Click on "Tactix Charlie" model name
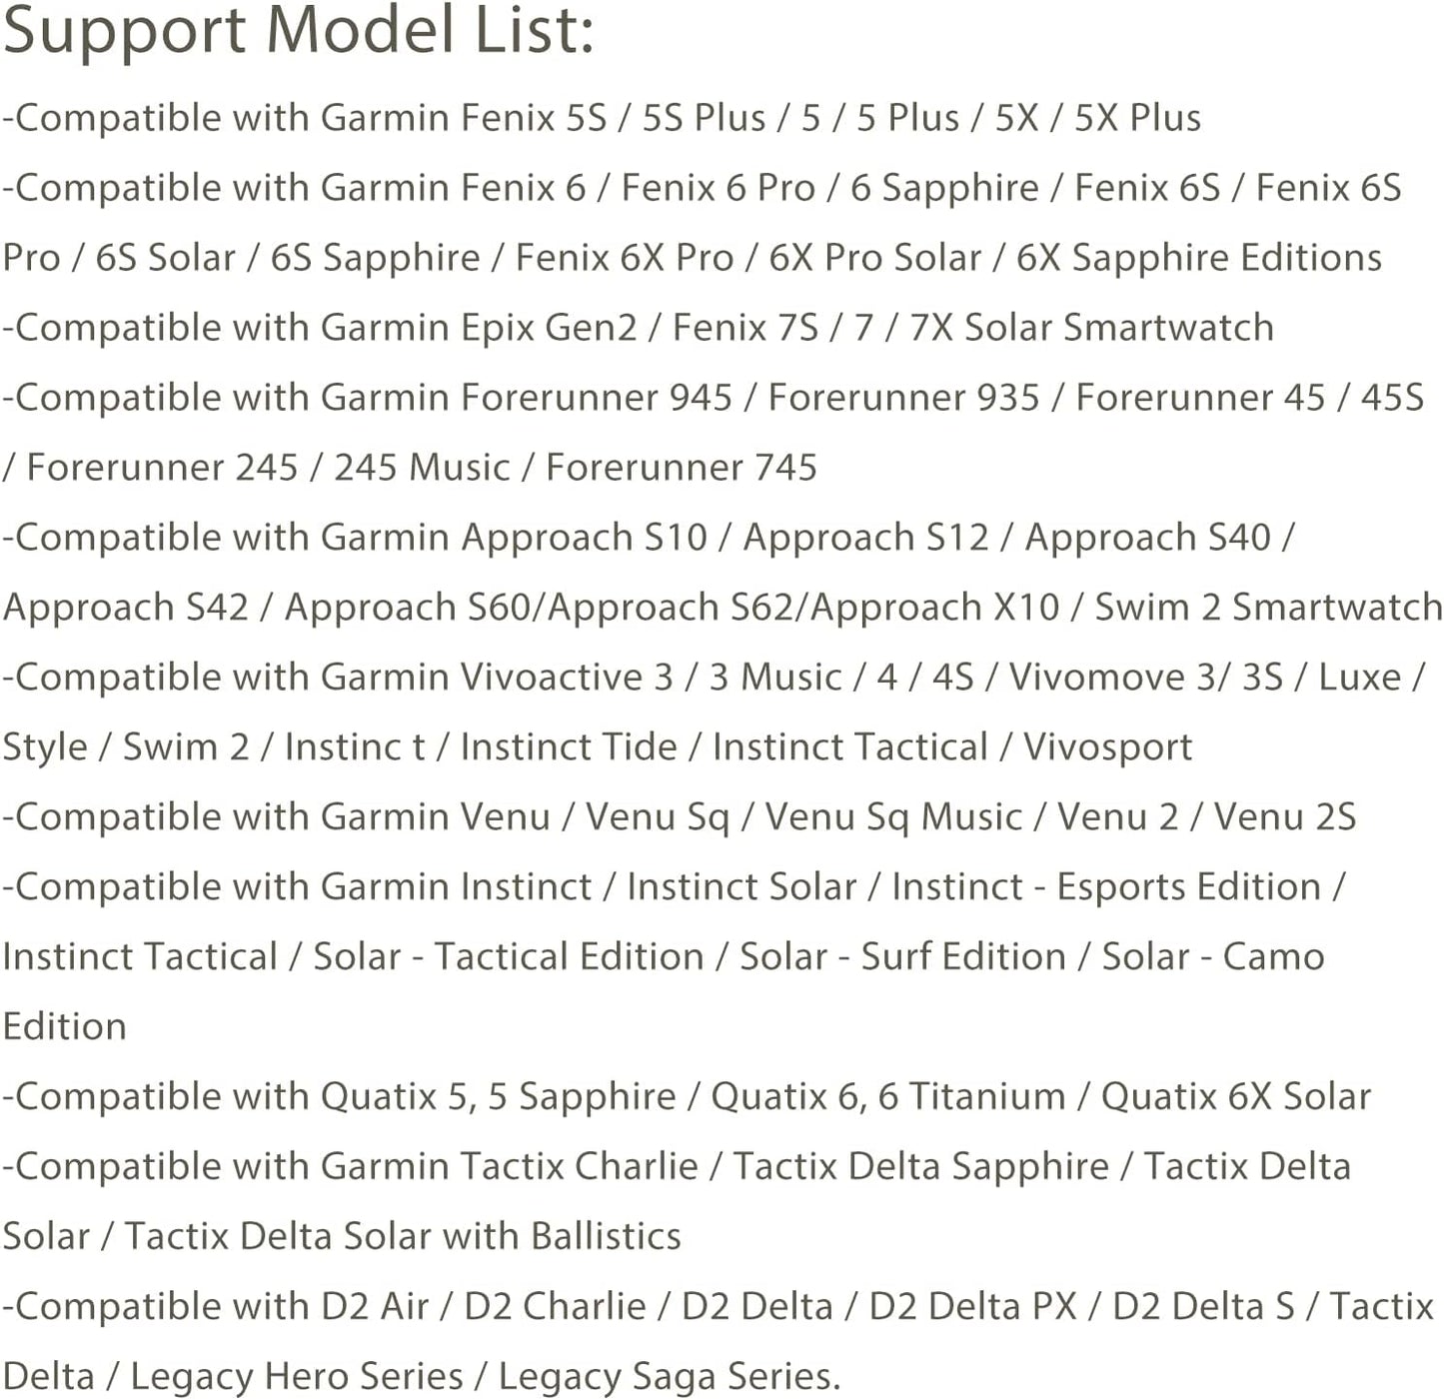 (580, 1167)
